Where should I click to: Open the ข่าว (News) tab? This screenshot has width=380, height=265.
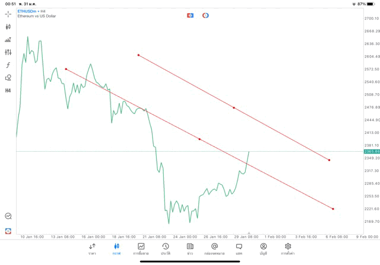(x=189, y=248)
